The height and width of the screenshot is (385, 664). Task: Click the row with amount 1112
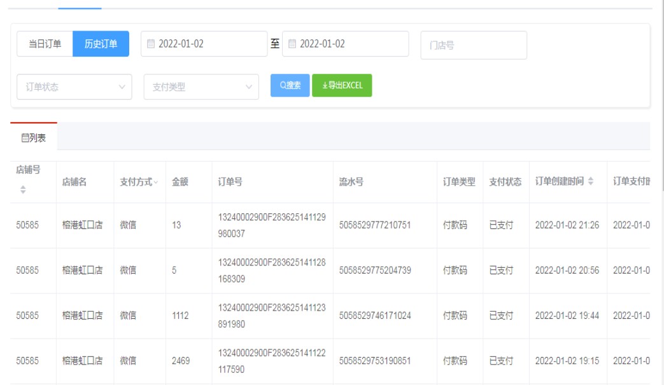click(180, 316)
